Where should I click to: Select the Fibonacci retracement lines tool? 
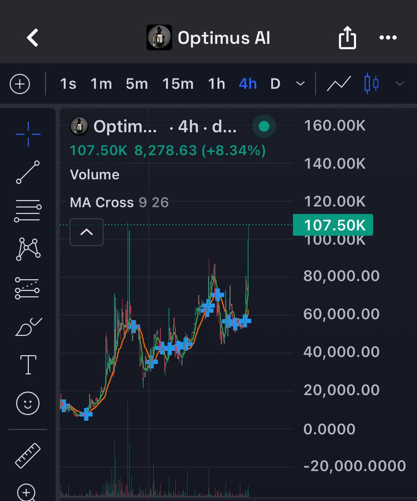tap(28, 211)
